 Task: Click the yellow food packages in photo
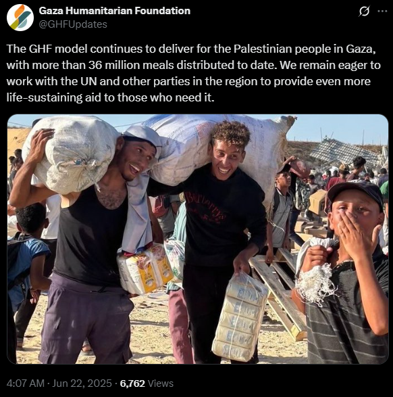tap(144, 268)
